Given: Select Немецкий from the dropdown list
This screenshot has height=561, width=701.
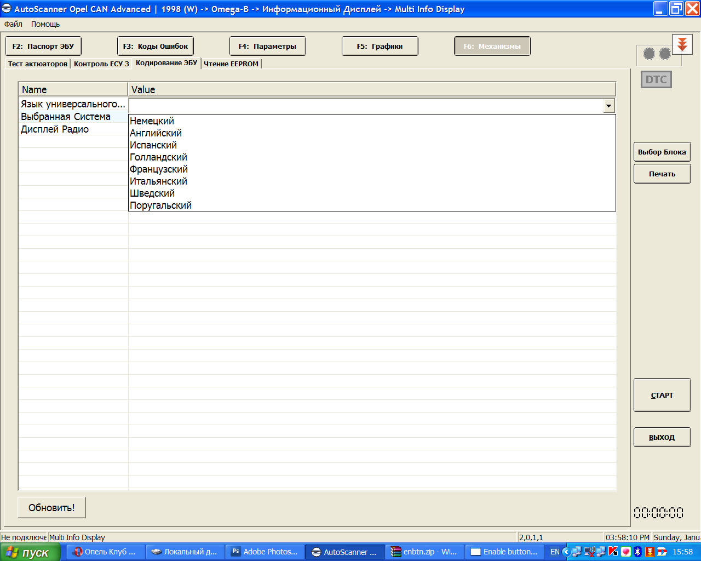Looking at the screenshot, I should (x=372, y=121).
